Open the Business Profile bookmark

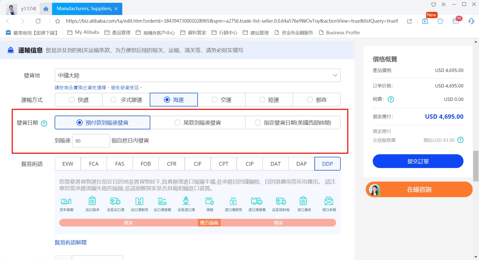[x=339, y=33]
